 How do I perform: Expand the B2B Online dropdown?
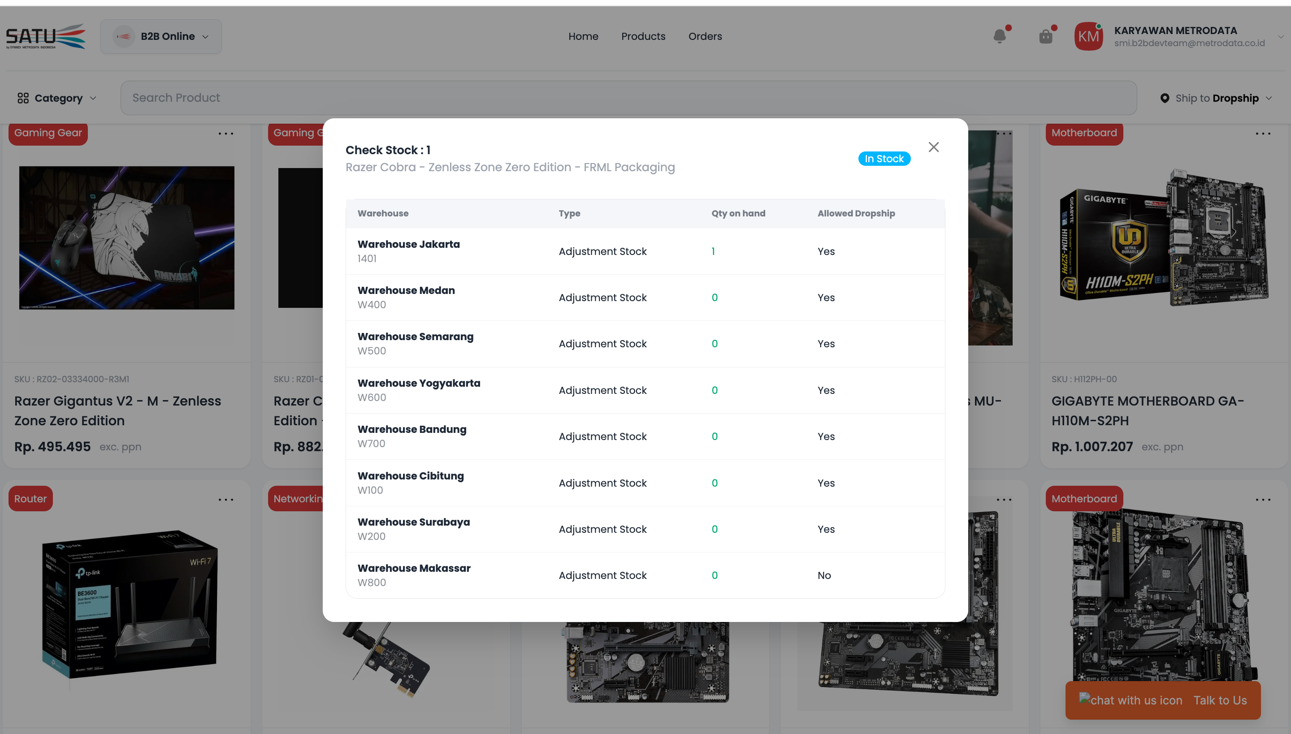point(161,36)
